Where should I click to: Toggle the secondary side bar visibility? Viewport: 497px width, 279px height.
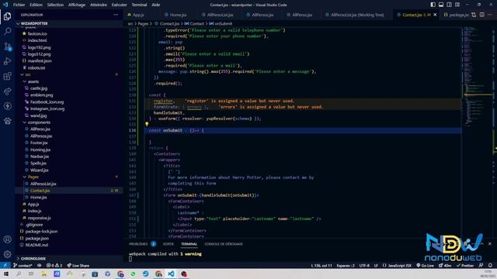449,5
